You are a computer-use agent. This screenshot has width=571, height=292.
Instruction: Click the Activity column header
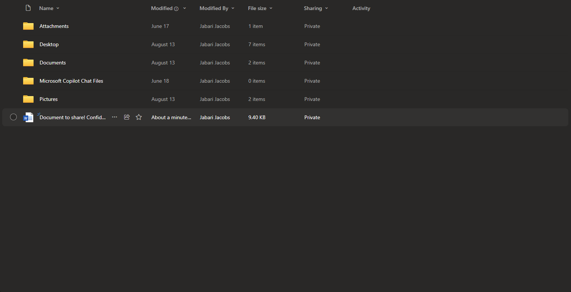[361, 8]
